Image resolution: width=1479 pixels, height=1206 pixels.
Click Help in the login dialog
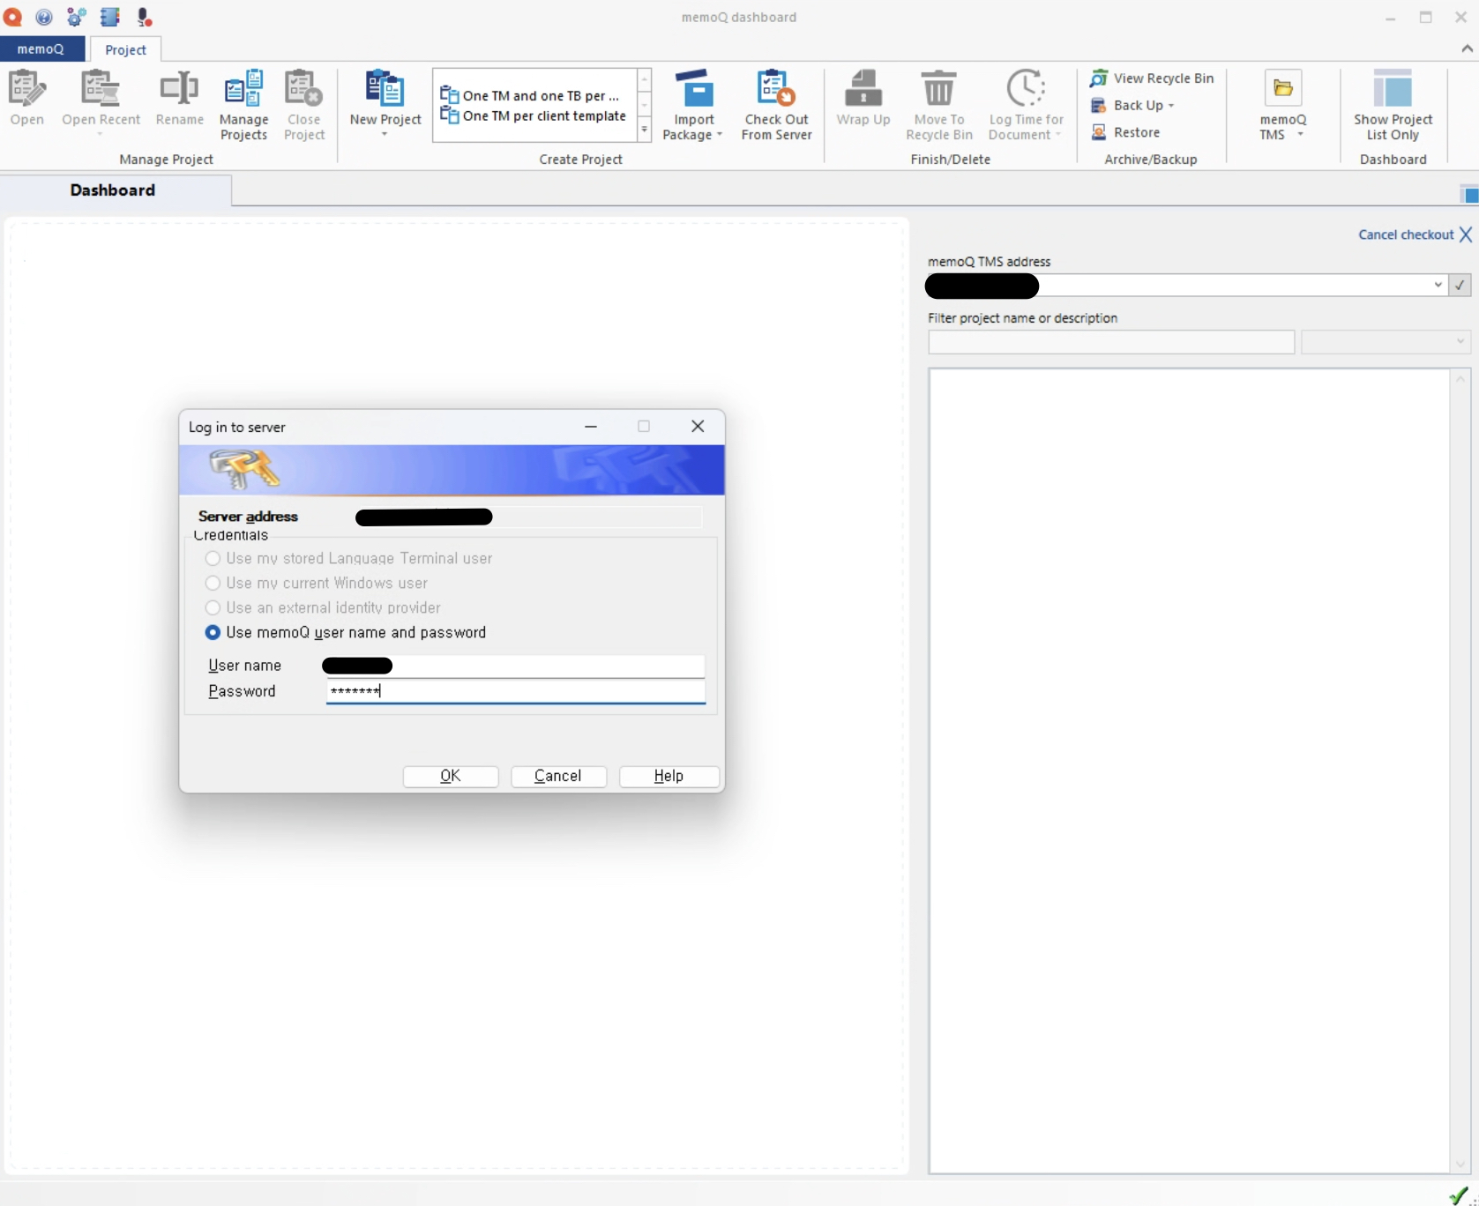point(669,776)
